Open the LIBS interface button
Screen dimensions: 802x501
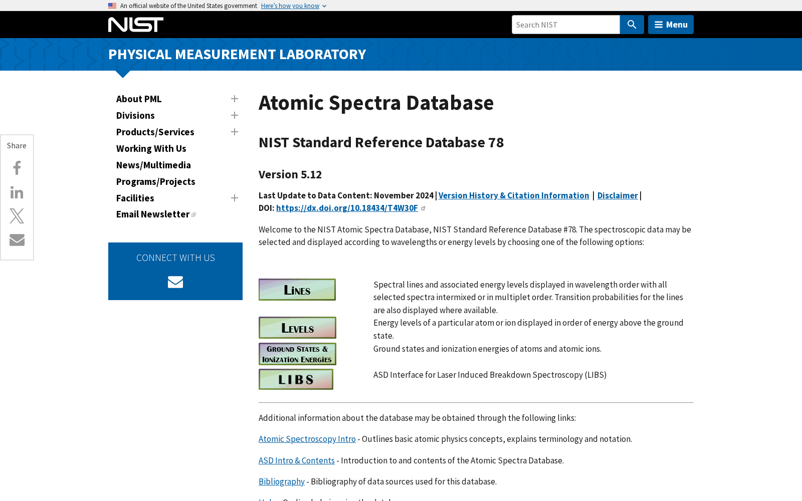point(296,379)
